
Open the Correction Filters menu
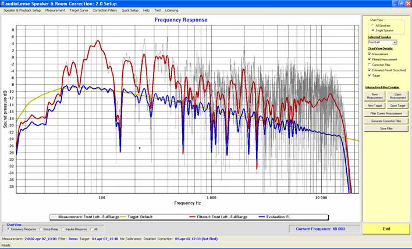click(x=105, y=10)
